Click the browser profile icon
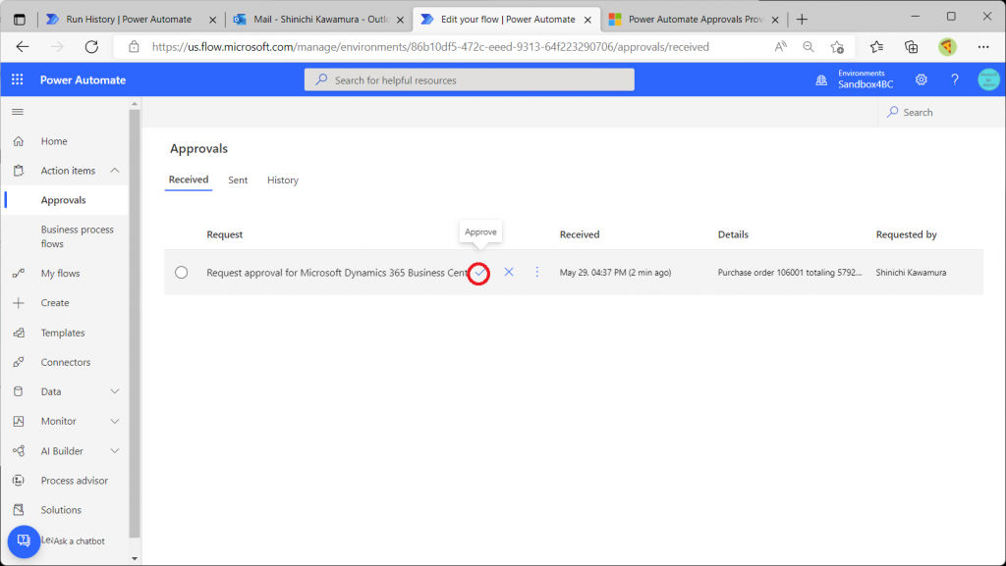Image resolution: width=1006 pixels, height=566 pixels. pyautogui.click(x=948, y=47)
